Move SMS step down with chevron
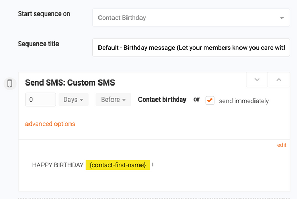 pyautogui.click(x=257, y=79)
